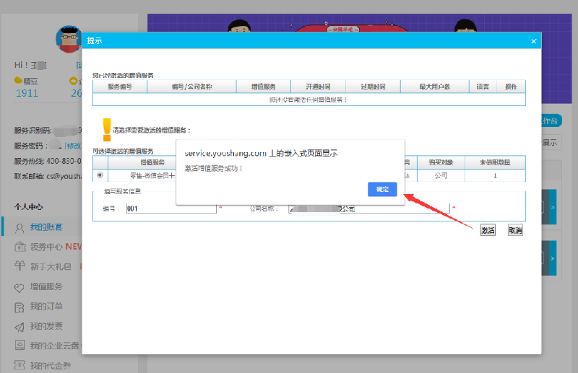Click the yellow exclamation warning icon

coord(107,129)
